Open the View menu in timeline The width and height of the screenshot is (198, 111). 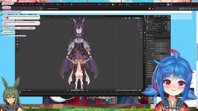[20, 90]
